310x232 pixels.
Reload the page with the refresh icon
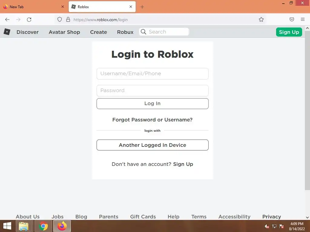[29, 20]
